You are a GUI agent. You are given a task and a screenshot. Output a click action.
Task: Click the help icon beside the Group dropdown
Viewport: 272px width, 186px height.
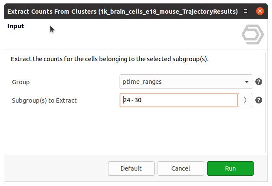[x=258, y=82]
